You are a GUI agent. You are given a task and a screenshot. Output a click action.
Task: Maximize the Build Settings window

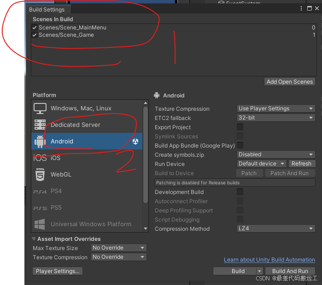(310, 8)
